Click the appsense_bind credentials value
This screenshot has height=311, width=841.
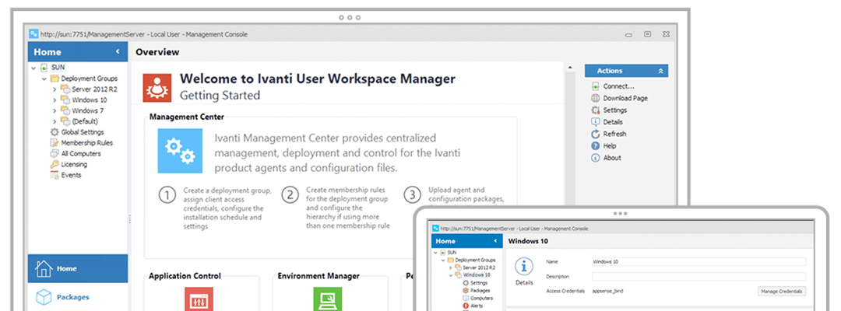point(607,292)
